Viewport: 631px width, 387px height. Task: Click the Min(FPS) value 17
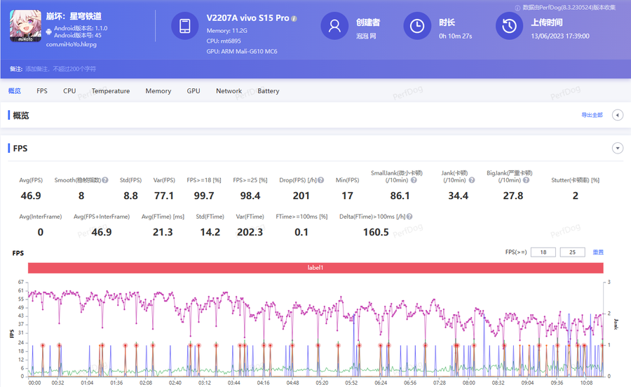347,196
